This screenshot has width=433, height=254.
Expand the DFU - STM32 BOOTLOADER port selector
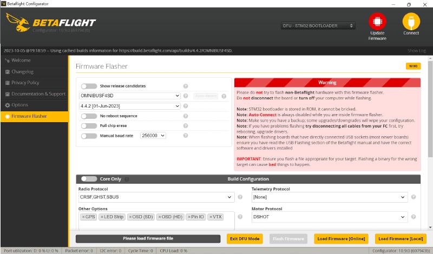tap(318, 25)
